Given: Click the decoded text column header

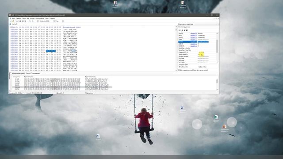Looking at the screenshot, I should click(72, 27).
